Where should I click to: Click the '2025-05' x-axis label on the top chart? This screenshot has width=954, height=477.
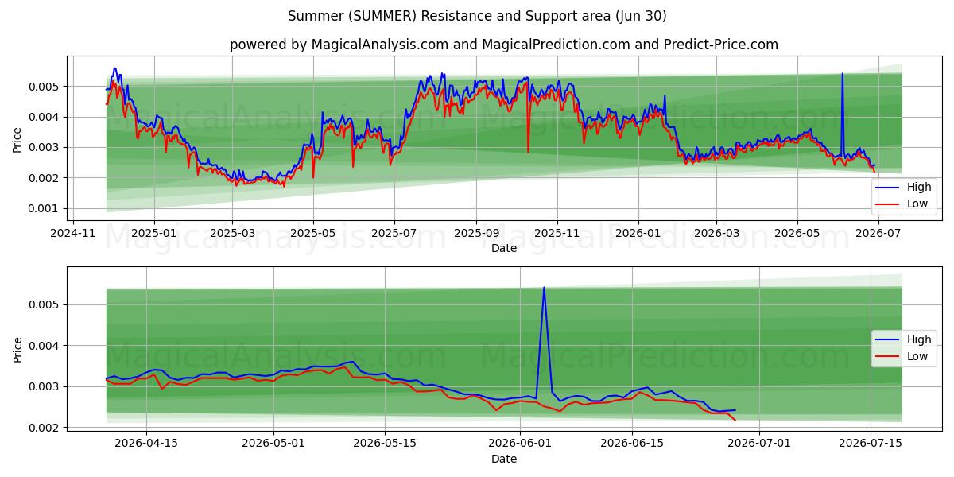point(313,233)
